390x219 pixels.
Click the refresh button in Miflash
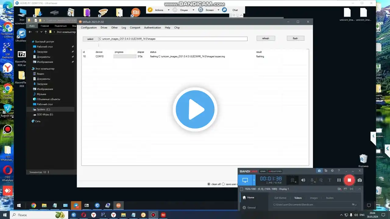click(266, 38)
